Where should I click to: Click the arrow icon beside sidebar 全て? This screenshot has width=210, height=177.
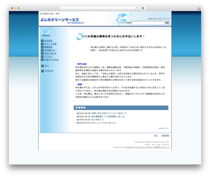click(x=43, y=66)
